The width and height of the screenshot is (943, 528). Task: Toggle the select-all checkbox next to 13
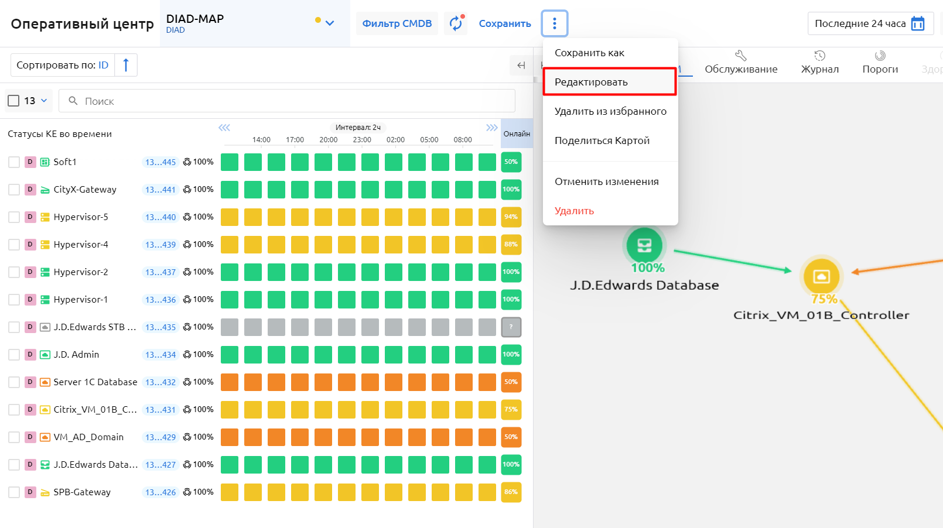click(x=14, y=101)
